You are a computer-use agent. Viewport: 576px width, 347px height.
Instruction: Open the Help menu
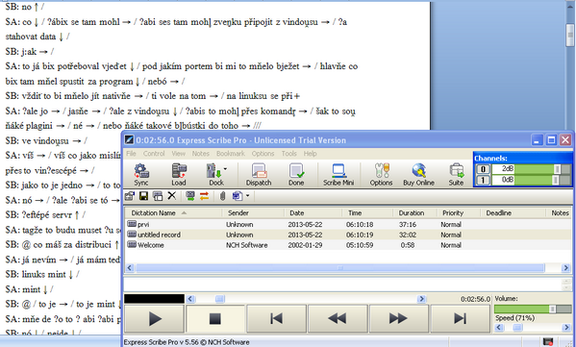[310, 154]
